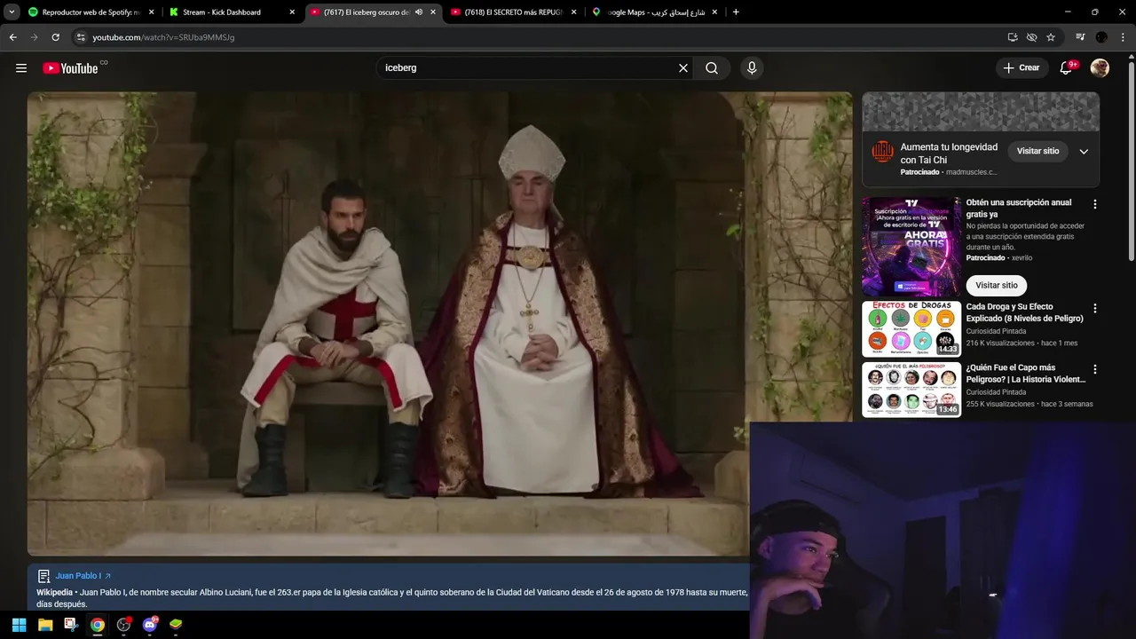Click the Tai Chi ad logo icon
Image resolution: width=1136 pixels, height=639 pixels.
click(882, 152)
